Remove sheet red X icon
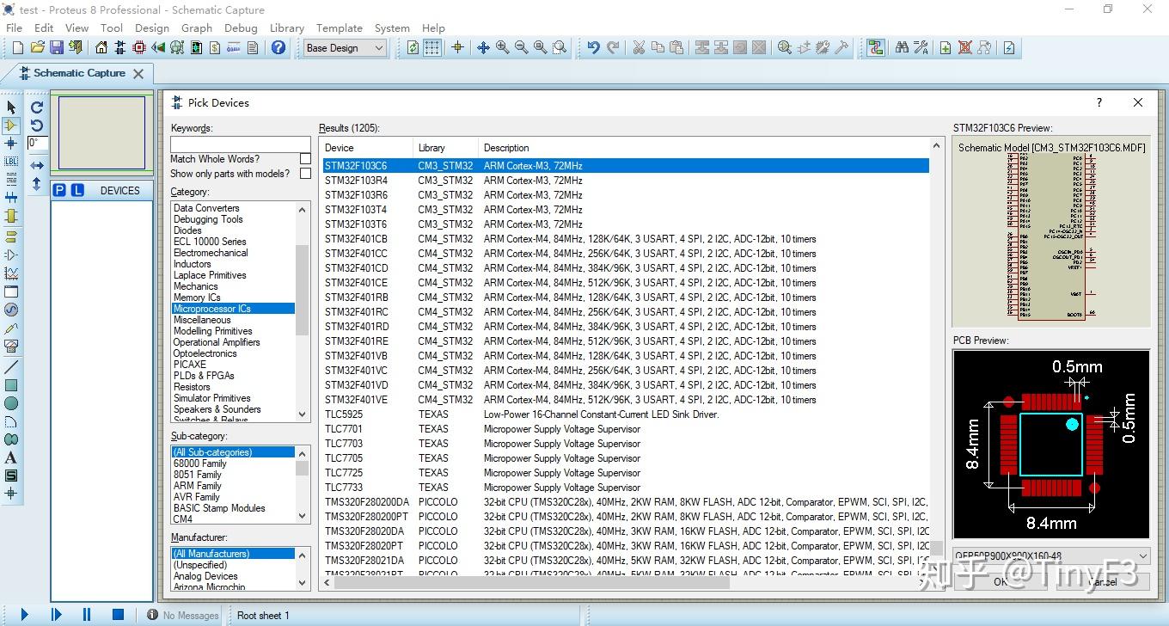 pos(964,48)
